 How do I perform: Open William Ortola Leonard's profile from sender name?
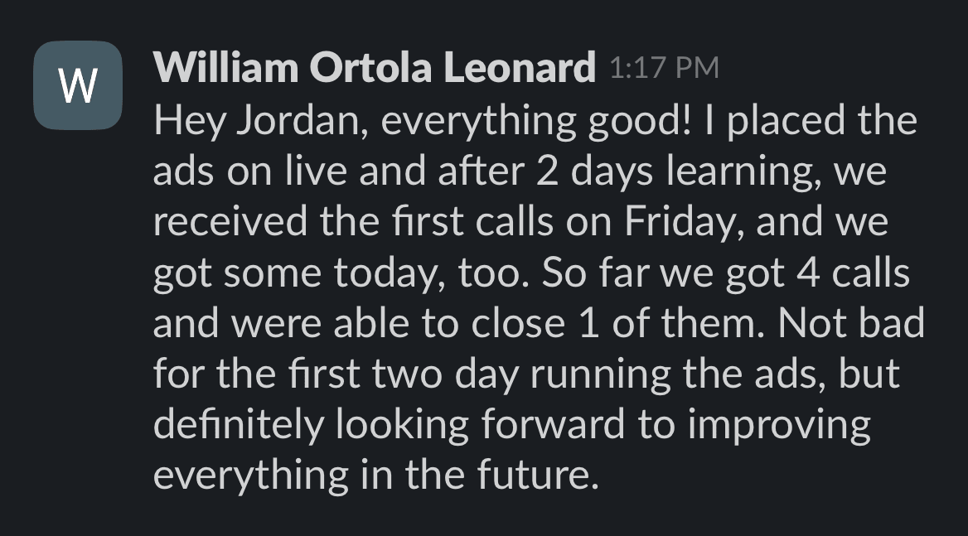374,66
